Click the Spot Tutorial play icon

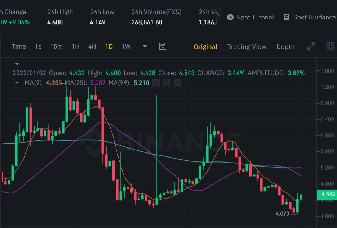(x=230, y=17)
